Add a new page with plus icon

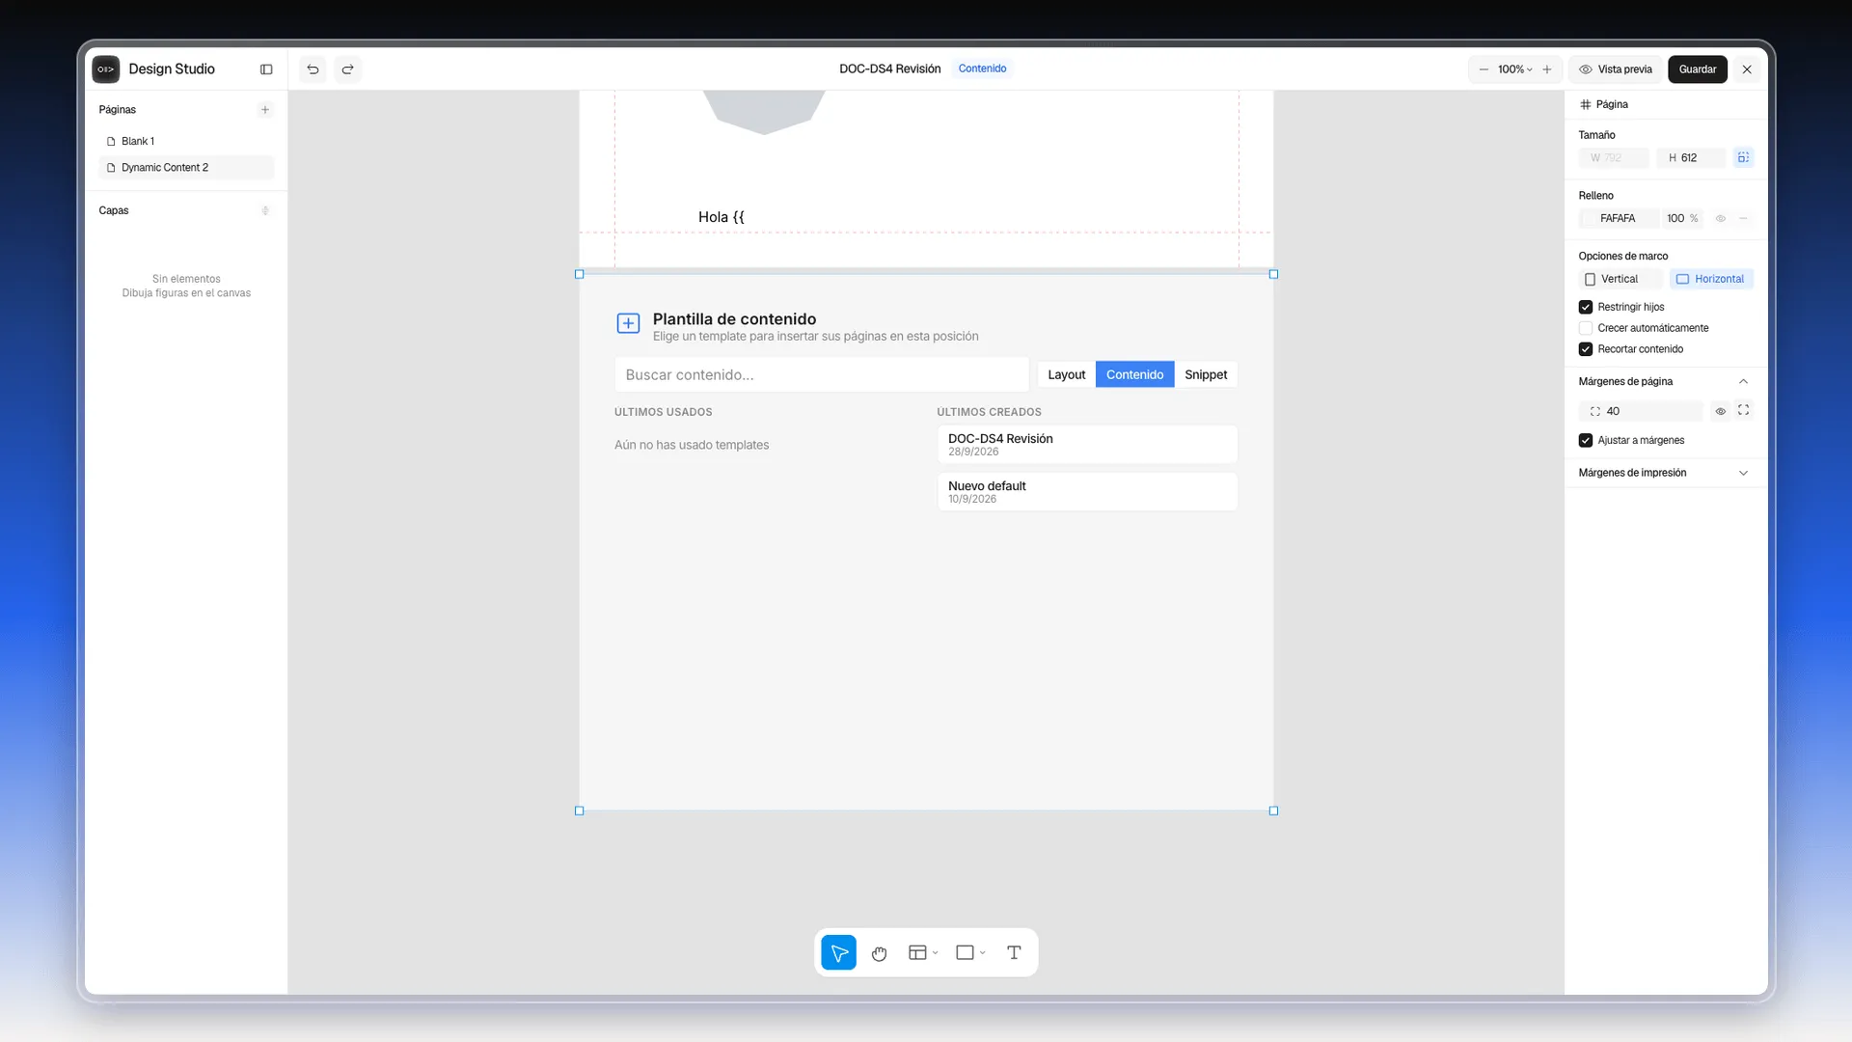click(x=265, y=110)
